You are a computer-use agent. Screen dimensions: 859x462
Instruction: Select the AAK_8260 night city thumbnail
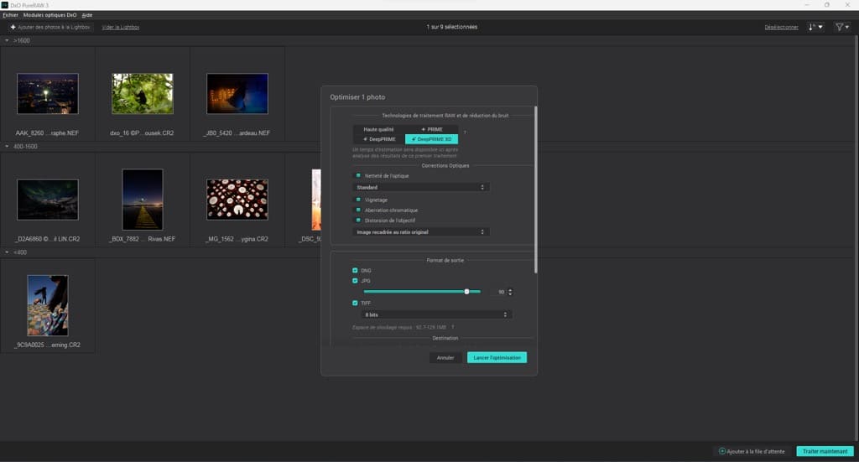(48, 94)
